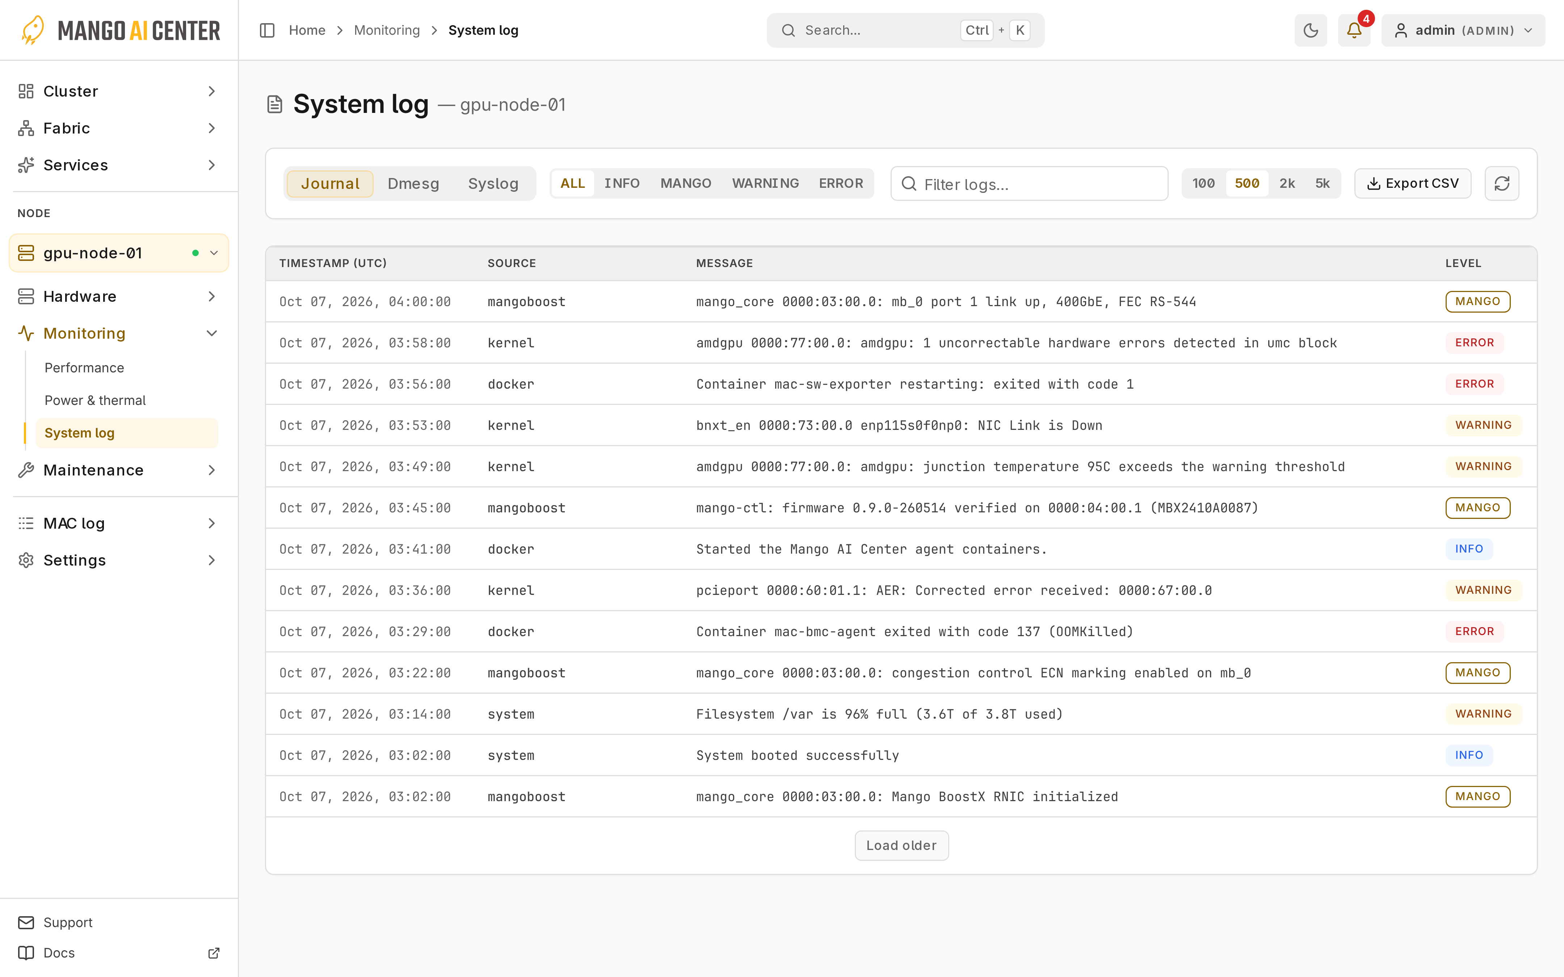This screenshot has height=977, width=1564.
Task: Click the Docs book icon
Action: [x=26, y=952]
